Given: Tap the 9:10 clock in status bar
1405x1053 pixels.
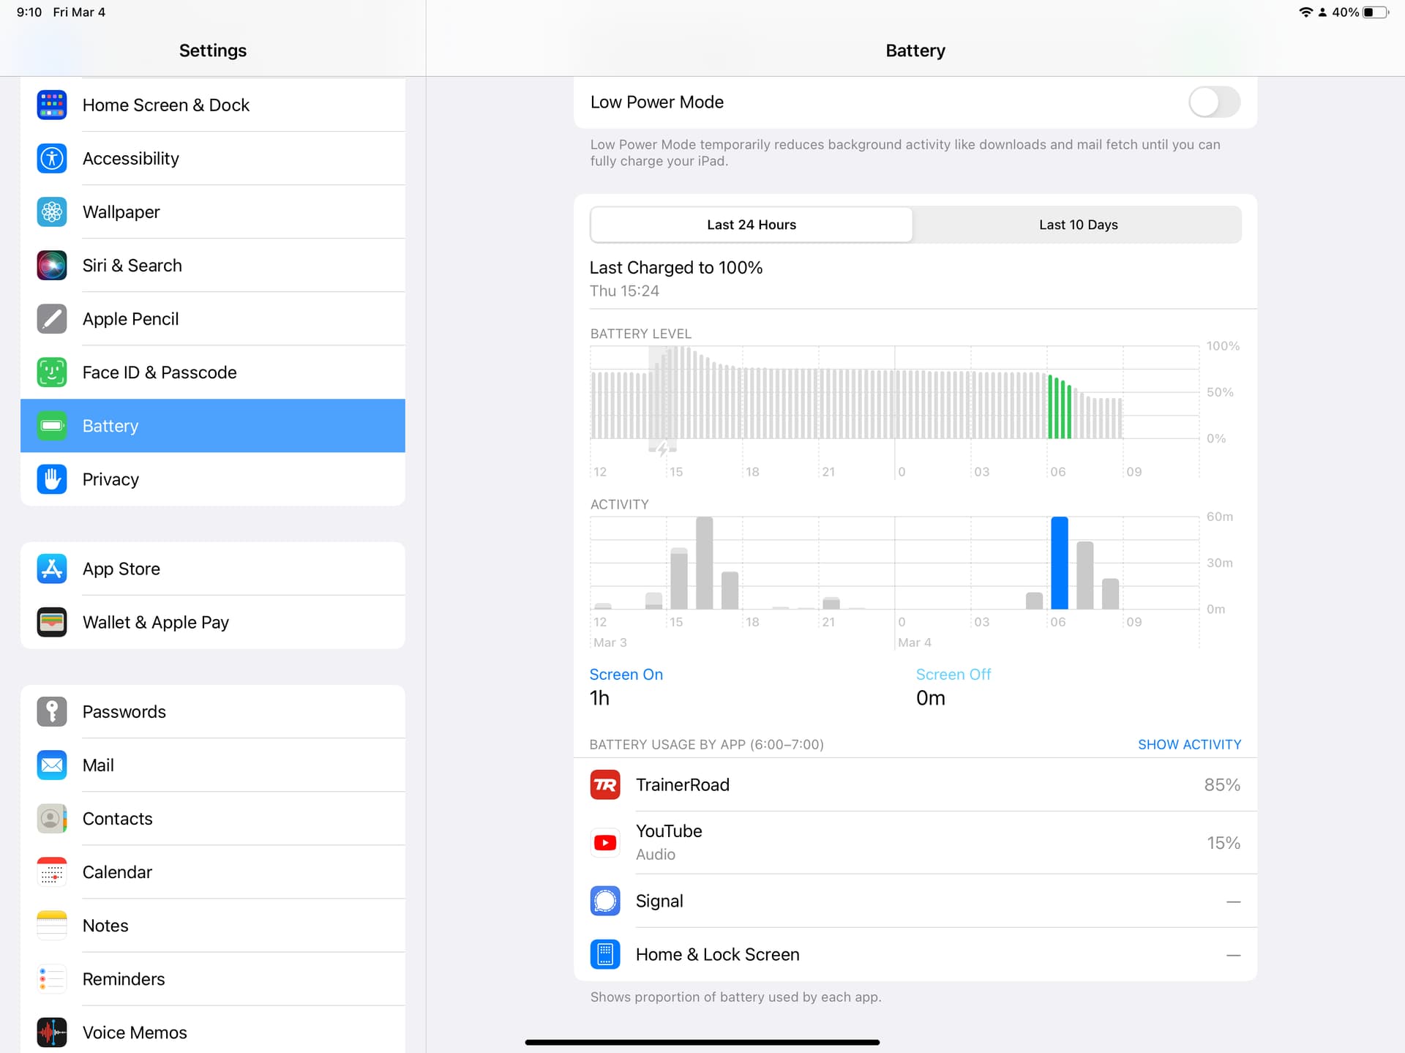Looking at the screenshot, I should tap(29, 12).
